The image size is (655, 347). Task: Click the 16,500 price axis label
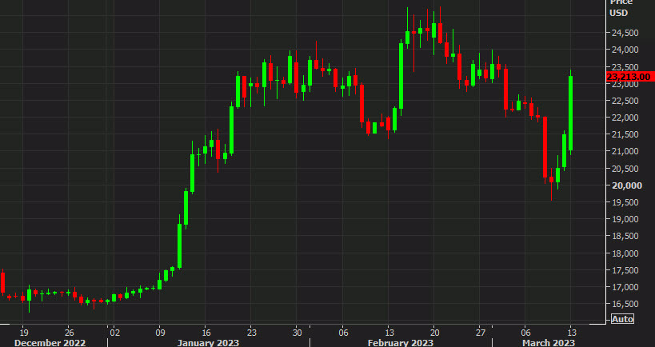pyautogui.click(x=624, y=304)
